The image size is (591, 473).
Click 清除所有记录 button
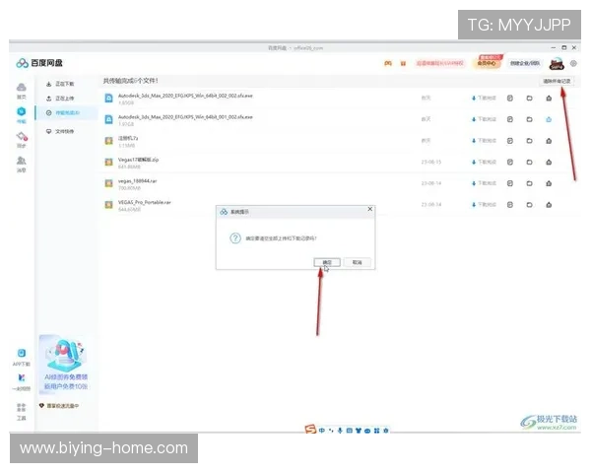(557, 81)
